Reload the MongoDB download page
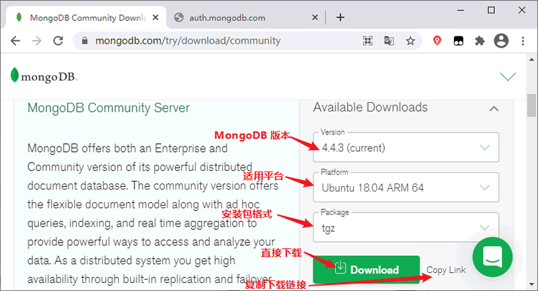 pyautogui.click(x=58, y=41)
